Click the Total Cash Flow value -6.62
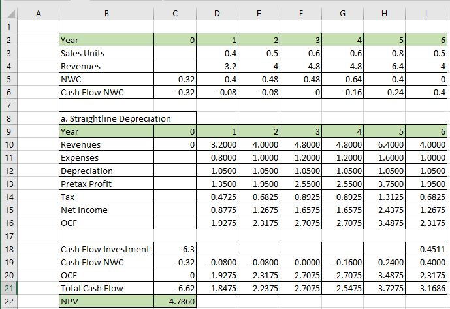The height and width of the screenshot is (309, 450). pos(174,288)
